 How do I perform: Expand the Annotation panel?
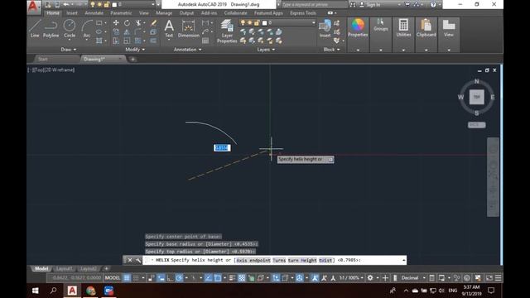(188, 50)
